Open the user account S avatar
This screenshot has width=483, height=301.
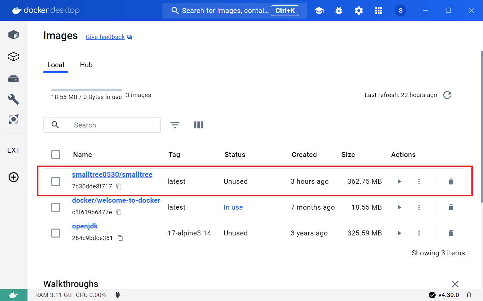point(401,11)
